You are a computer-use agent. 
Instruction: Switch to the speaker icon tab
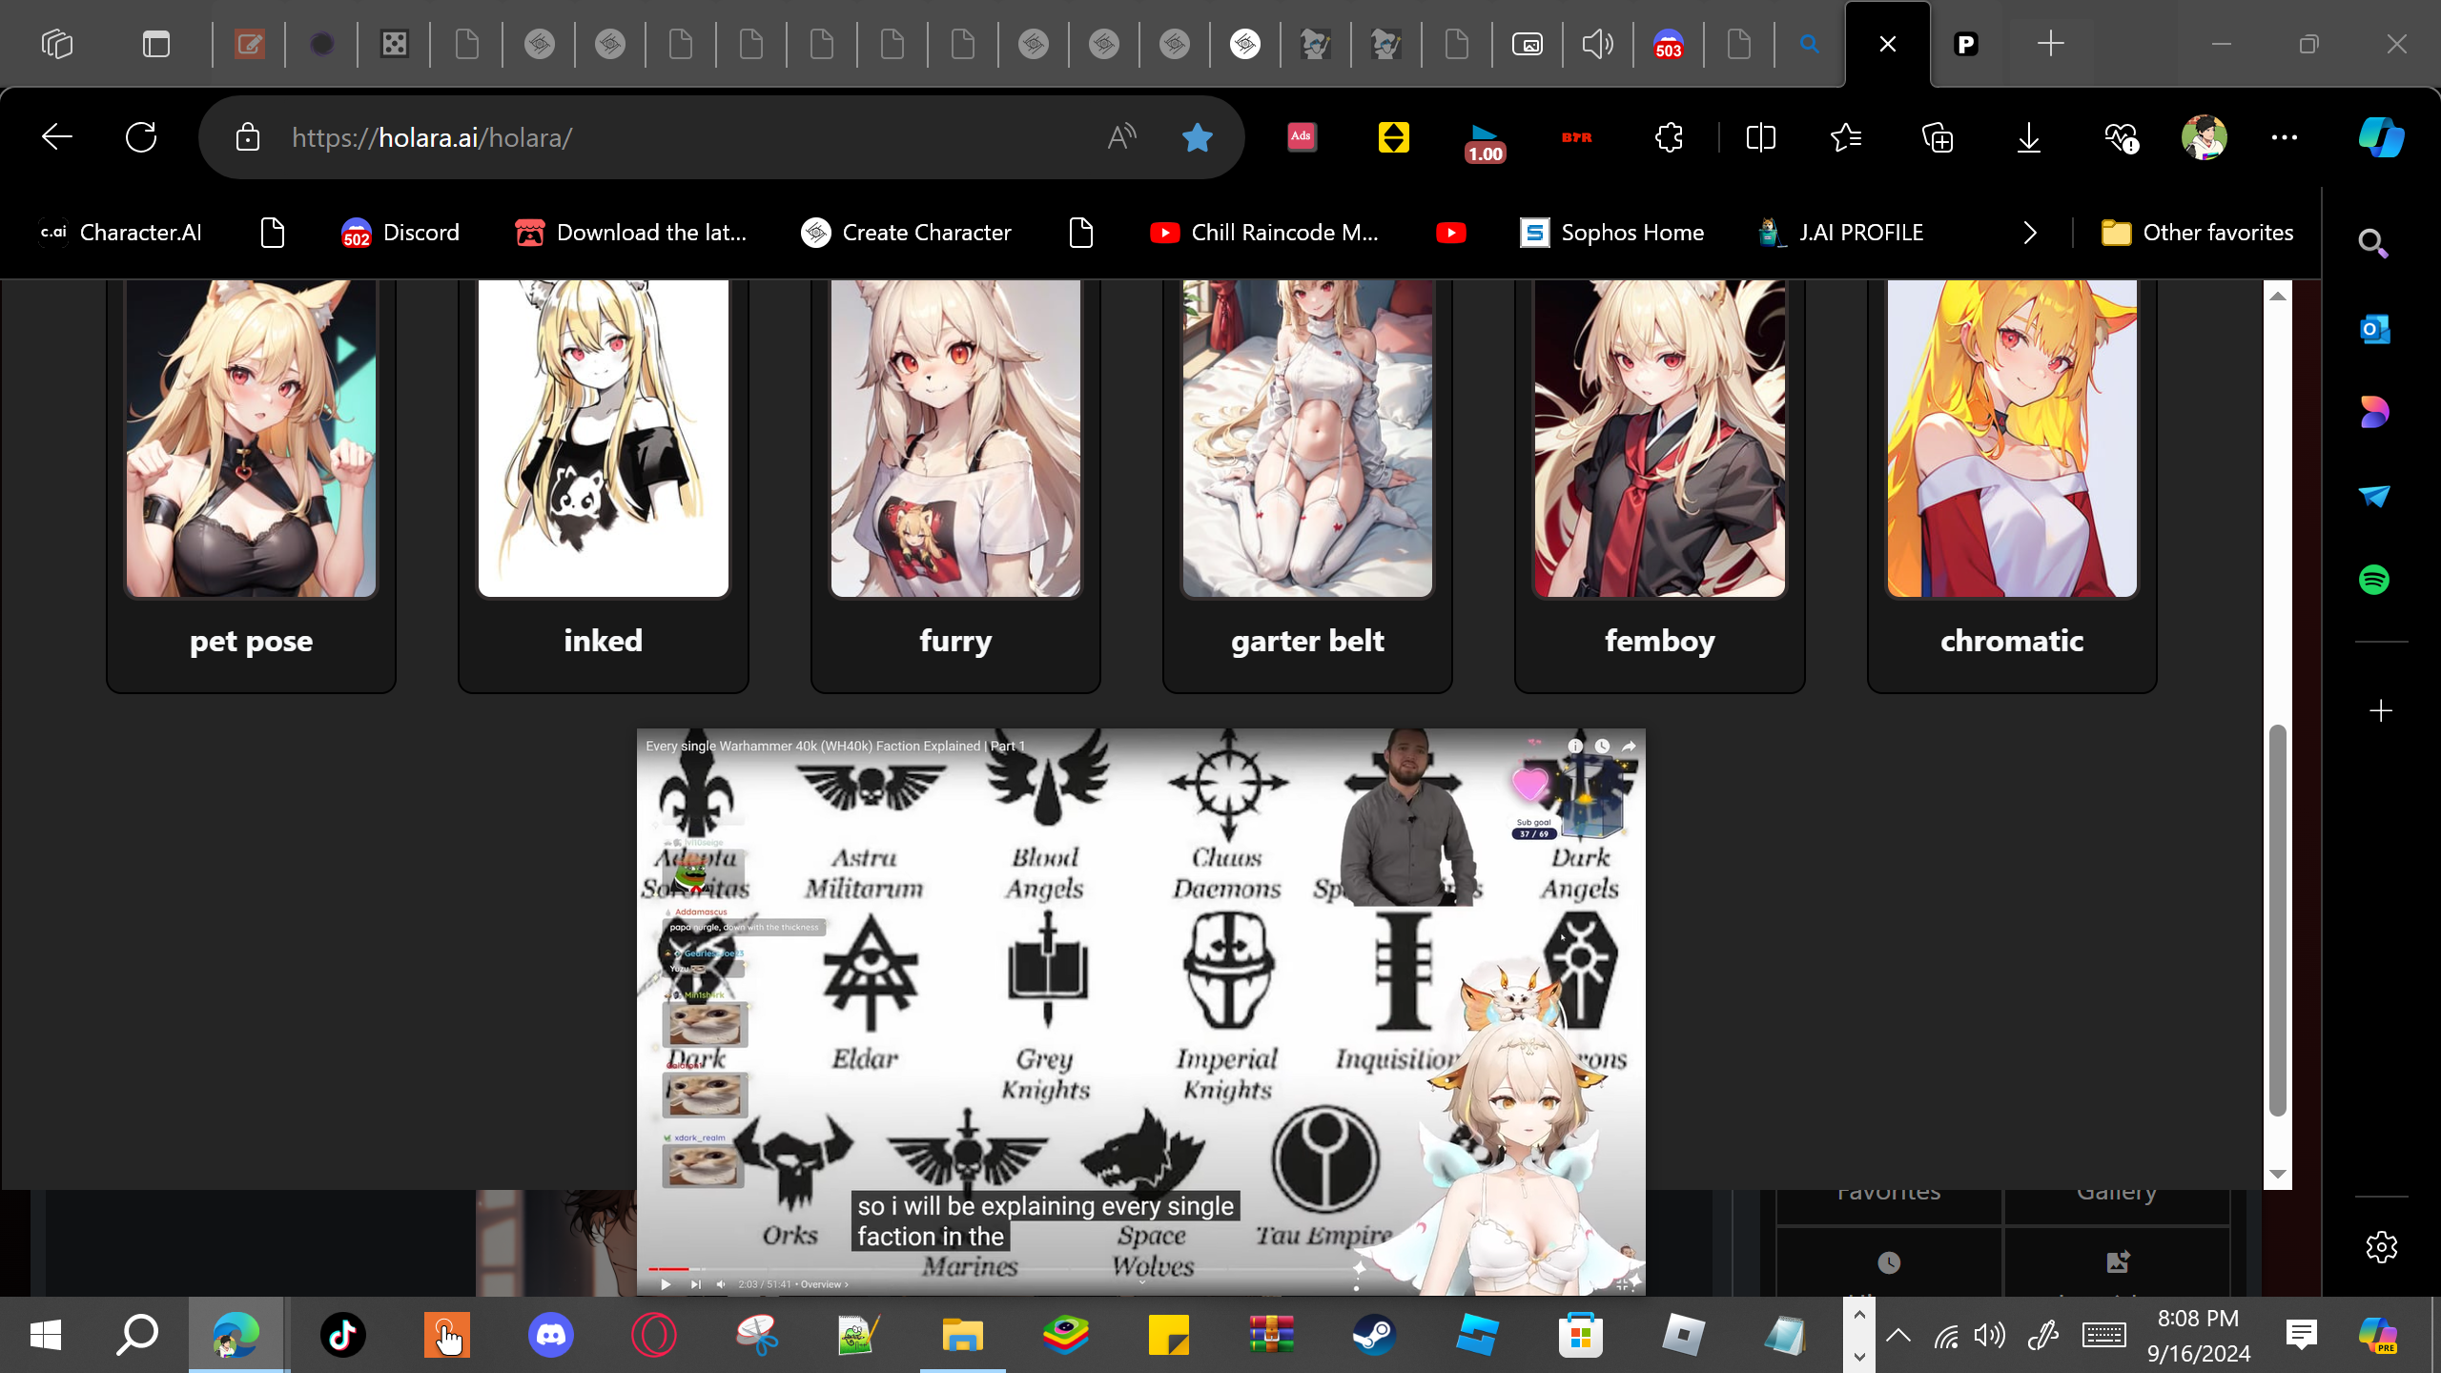(1597, 44)
